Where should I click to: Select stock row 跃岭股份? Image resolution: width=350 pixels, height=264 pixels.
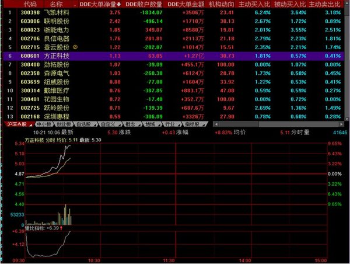tap(174, 108)
